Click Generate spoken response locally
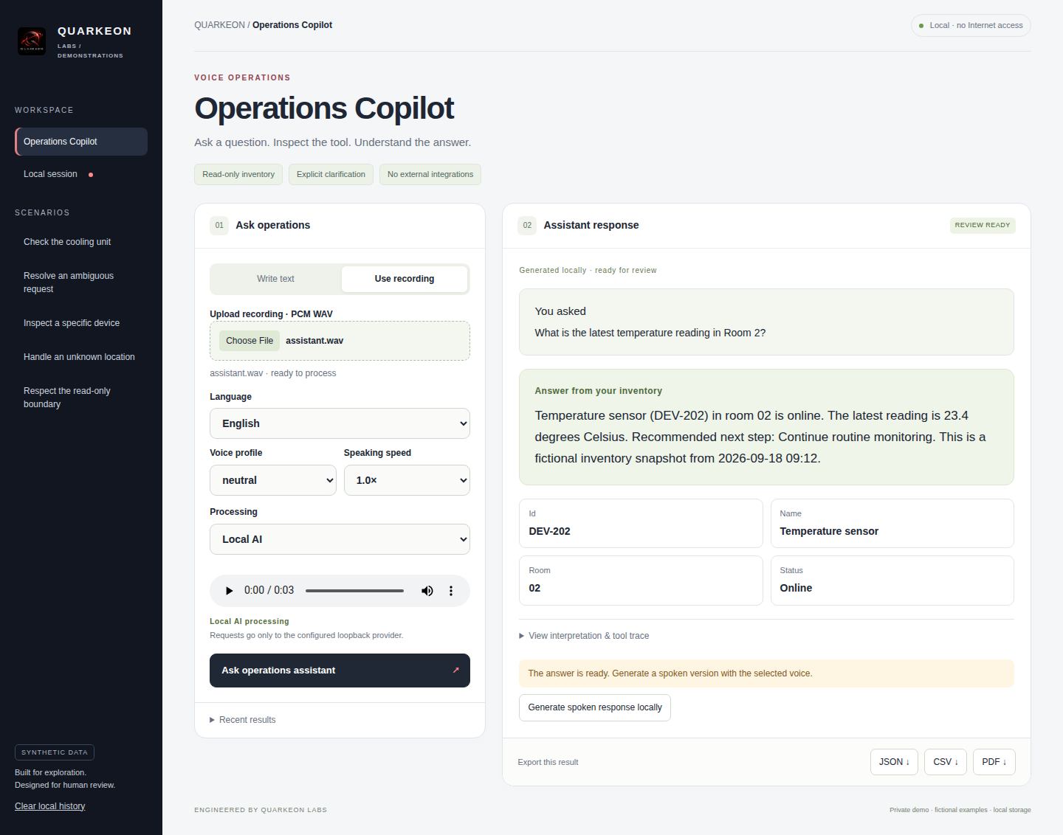This screenshot has height=835, width=1063. 595,707
